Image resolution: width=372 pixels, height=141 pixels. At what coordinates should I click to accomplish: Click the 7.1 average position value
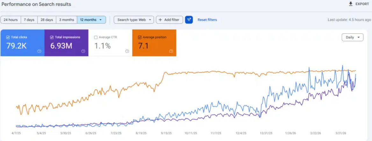click(143, 46)
